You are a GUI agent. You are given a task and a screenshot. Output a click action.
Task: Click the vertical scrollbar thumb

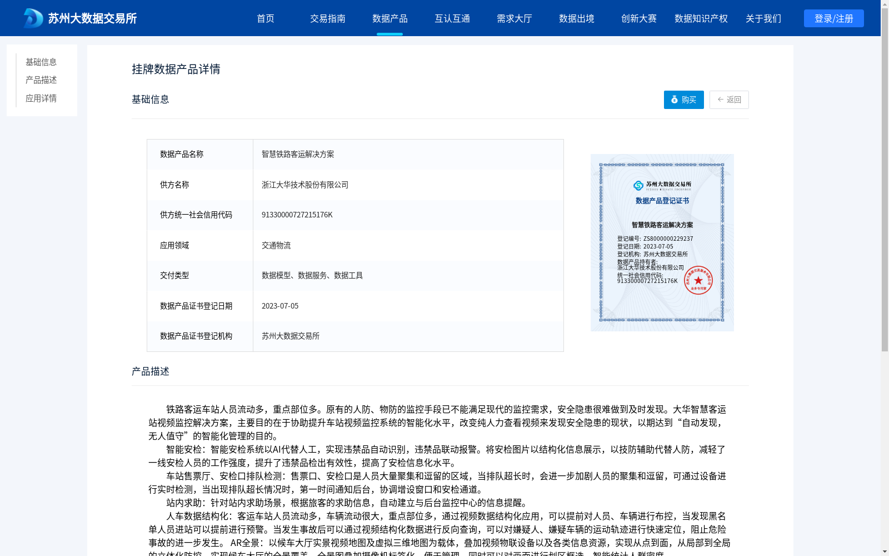[885, 181]
